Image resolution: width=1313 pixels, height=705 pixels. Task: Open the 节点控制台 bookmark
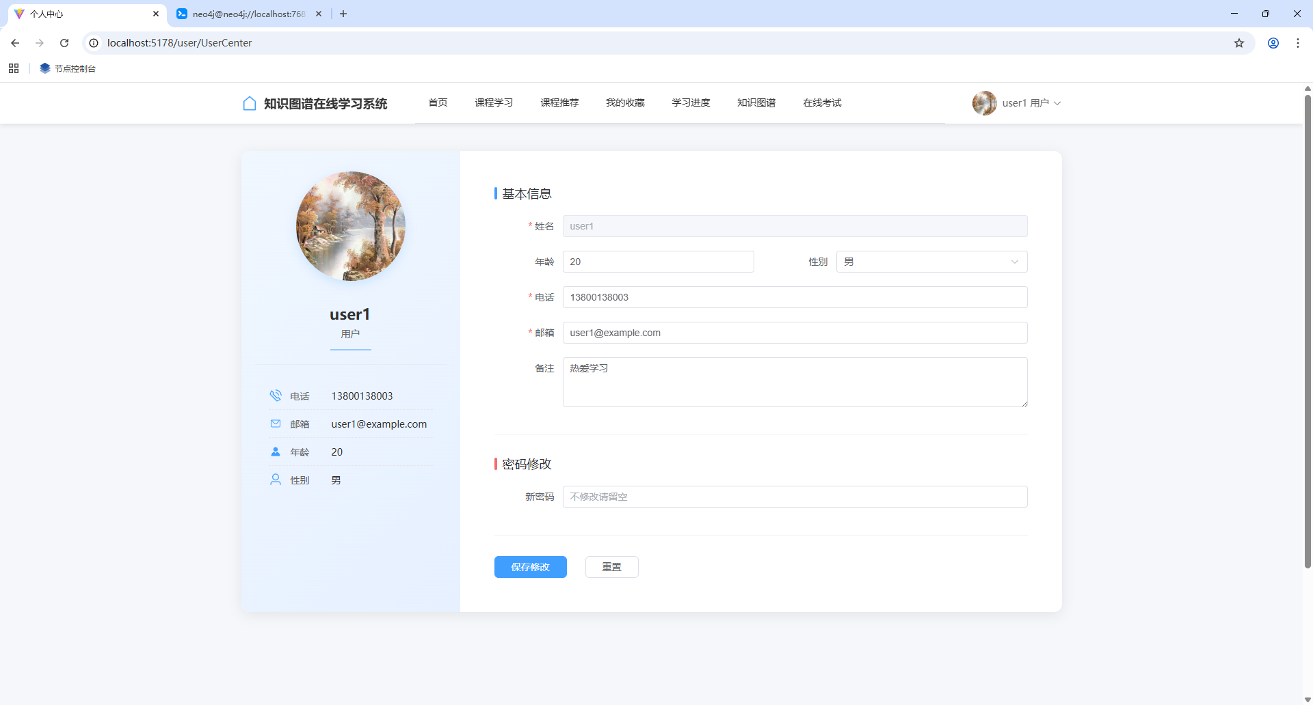click(x=68, y=68)
